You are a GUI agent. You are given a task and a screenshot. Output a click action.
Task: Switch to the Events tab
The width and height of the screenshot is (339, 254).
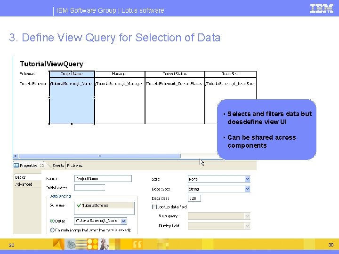pyautogui.click(x=58, y=166)
